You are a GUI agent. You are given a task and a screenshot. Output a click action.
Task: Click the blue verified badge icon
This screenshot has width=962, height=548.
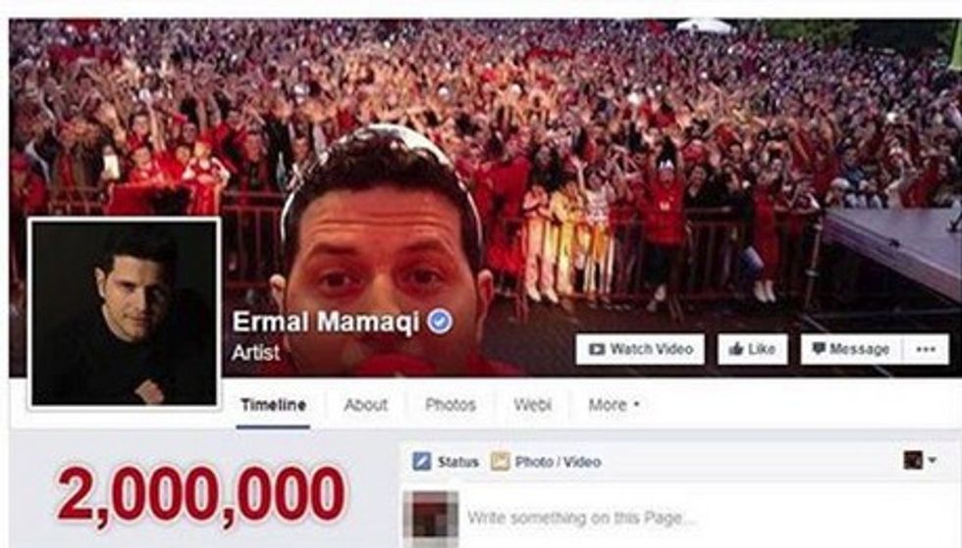pos(440,322)
